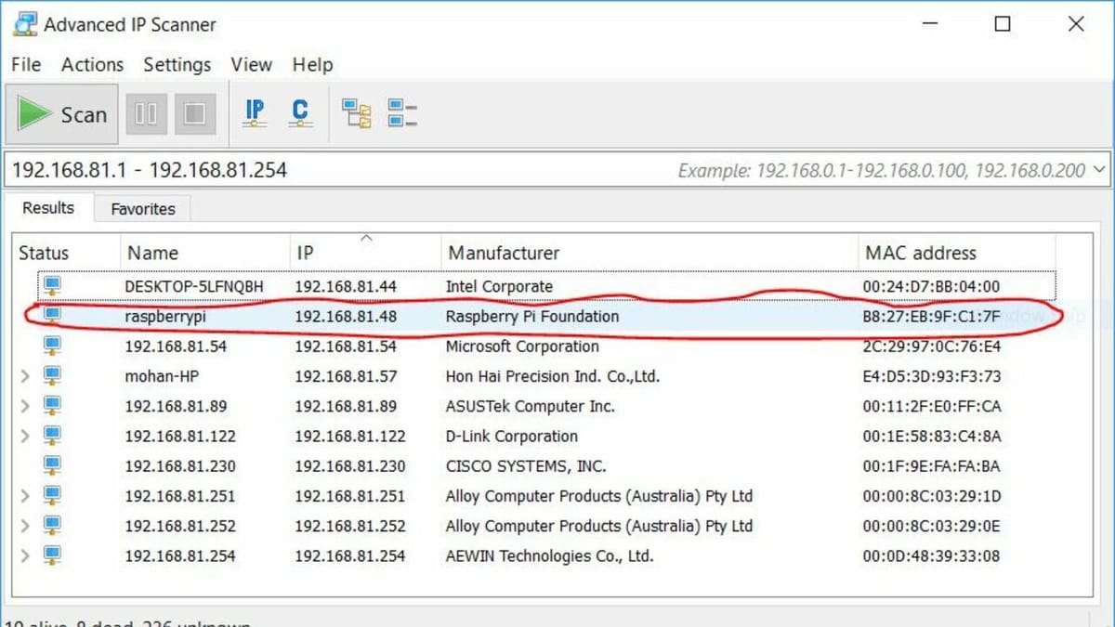Select the DESKTOP-5LFNQBH name

(x=194, y=286)
